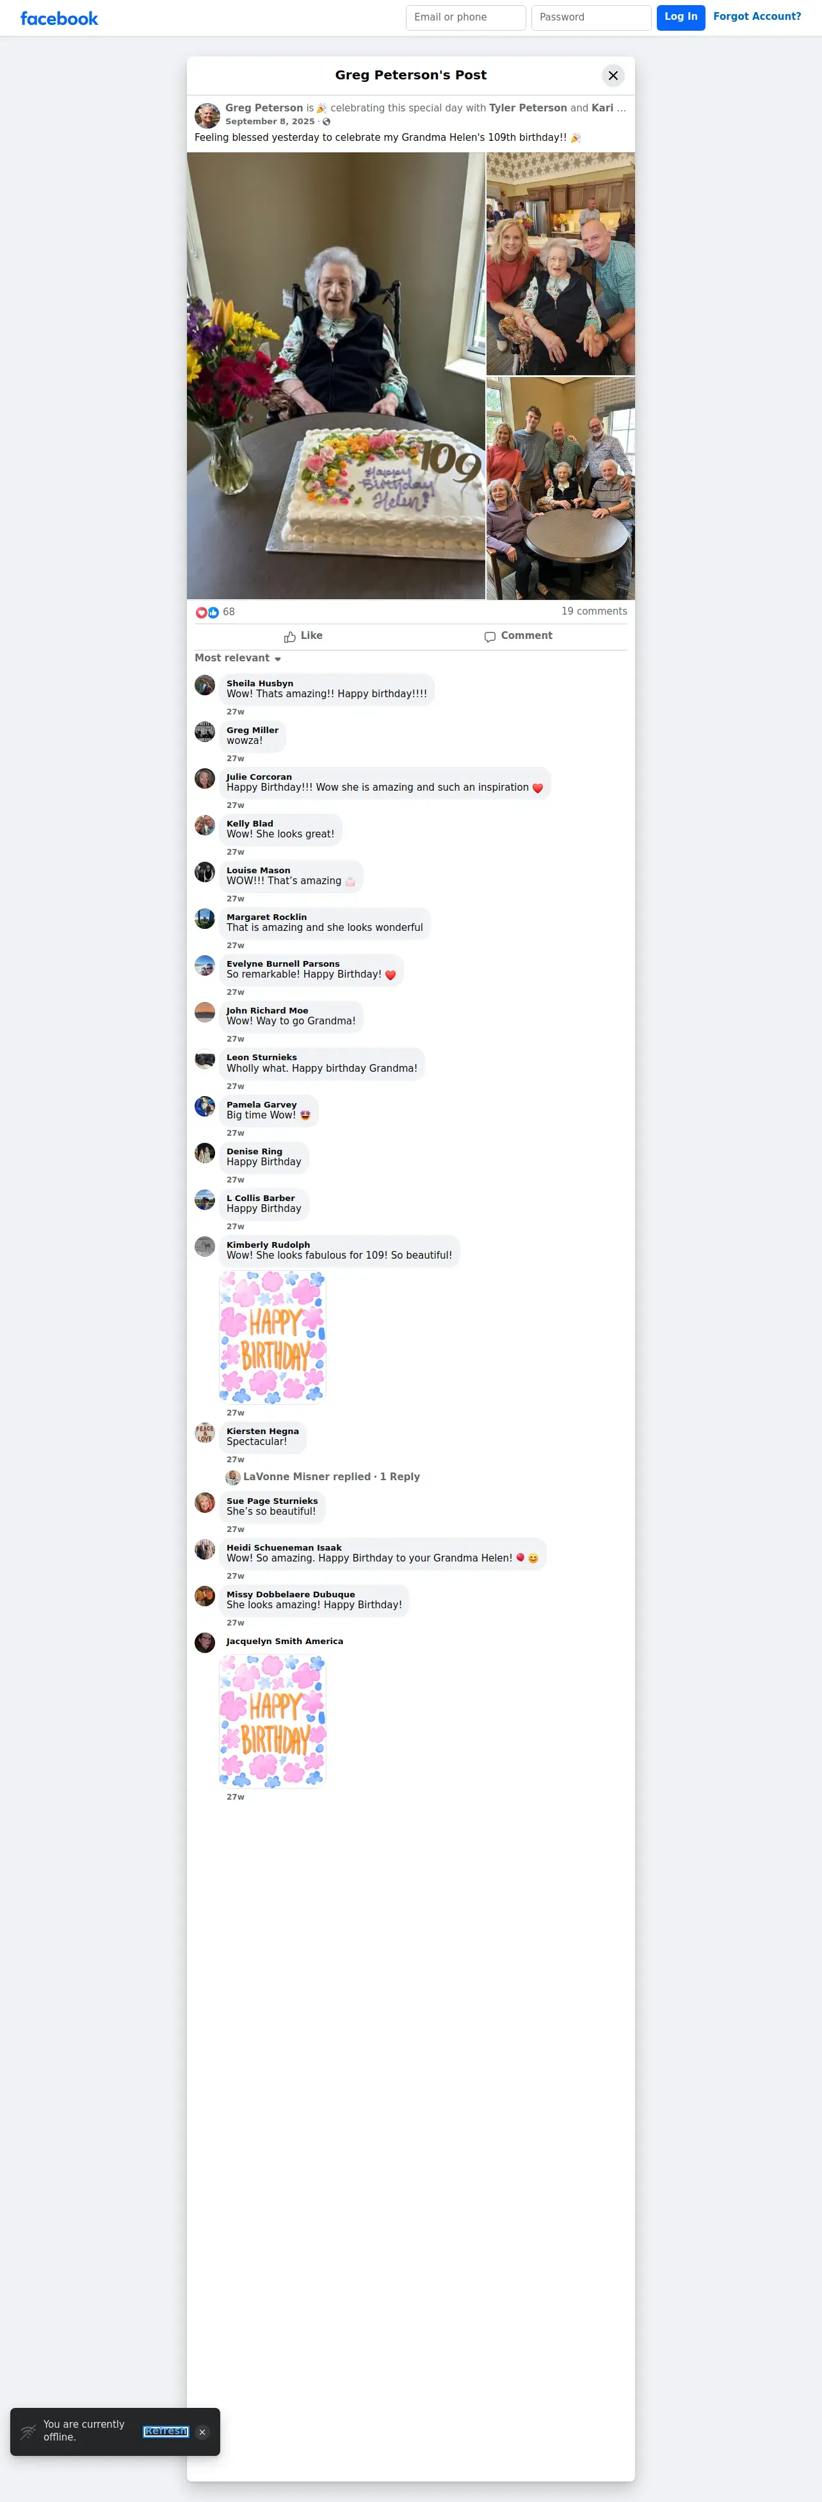Close Greg Peterson's Post dialog
Viewport: 822px width, 2502px height.
613,76
